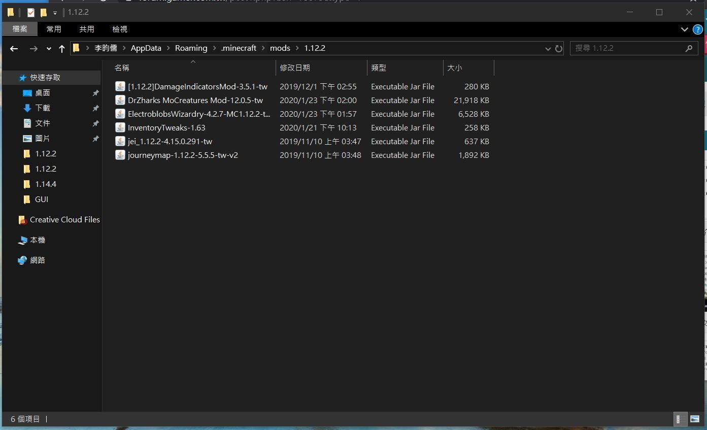
Task: Click the folder icon in address bar
Action: point(76,48)
